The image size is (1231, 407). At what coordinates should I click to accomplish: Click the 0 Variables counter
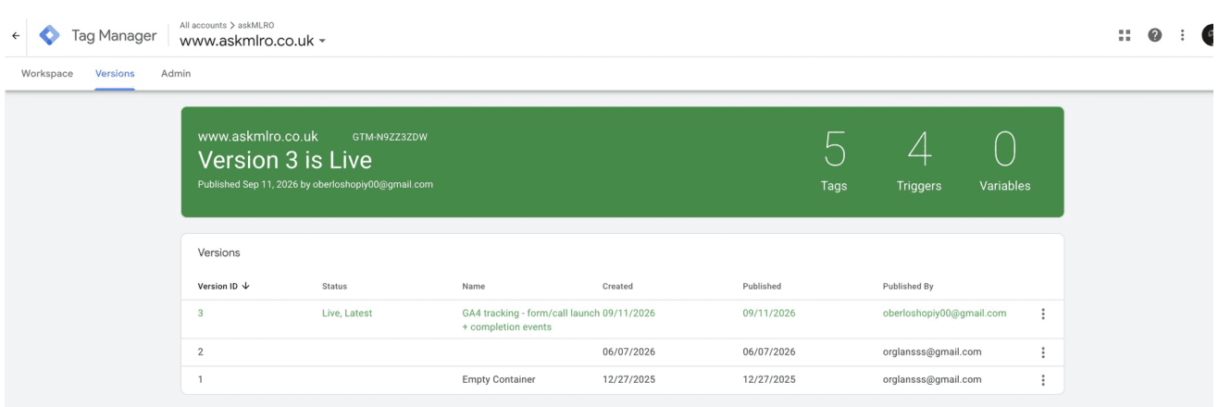point(1004,162)
